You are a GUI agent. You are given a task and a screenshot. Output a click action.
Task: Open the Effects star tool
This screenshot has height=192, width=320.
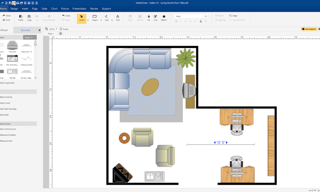(x=164, y=18)
